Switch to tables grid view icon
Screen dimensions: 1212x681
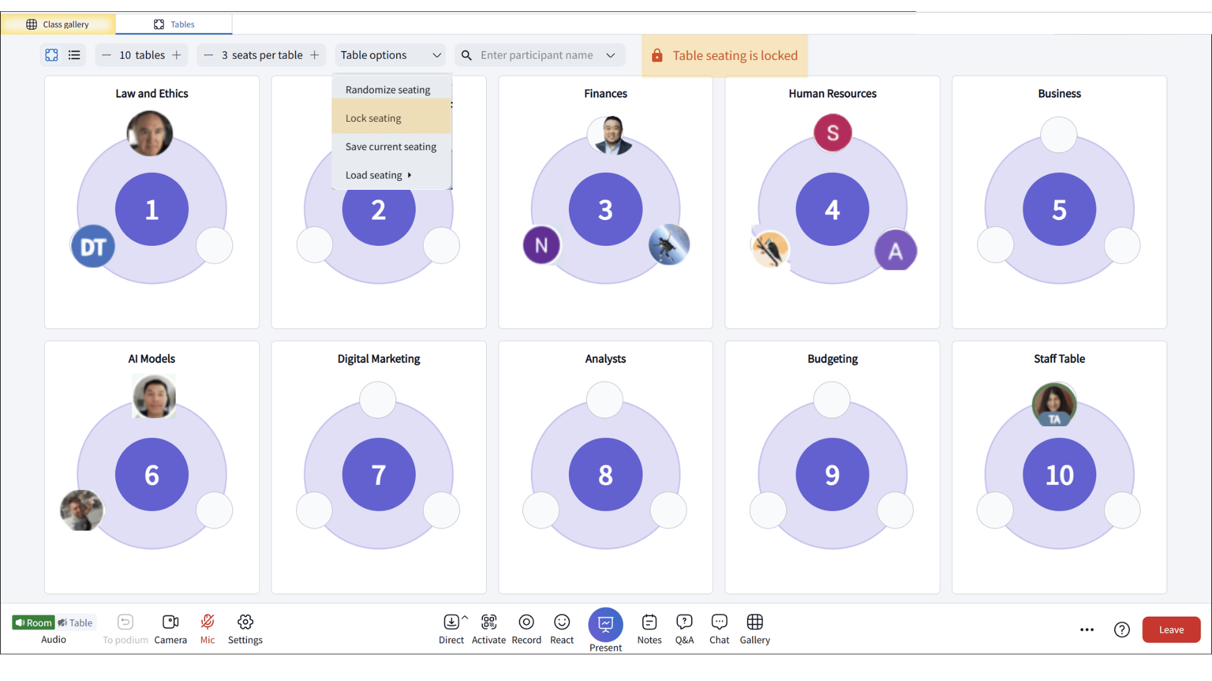tap(52, 55)
